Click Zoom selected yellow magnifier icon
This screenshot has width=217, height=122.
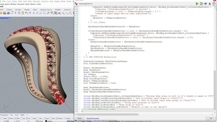click(48, 13)
